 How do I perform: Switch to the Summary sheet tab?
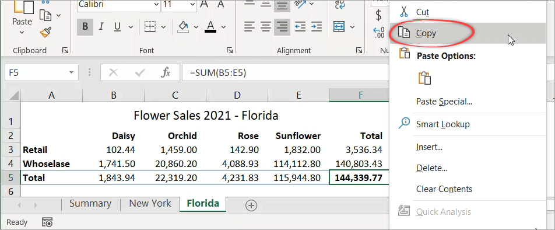pos(90,203)
